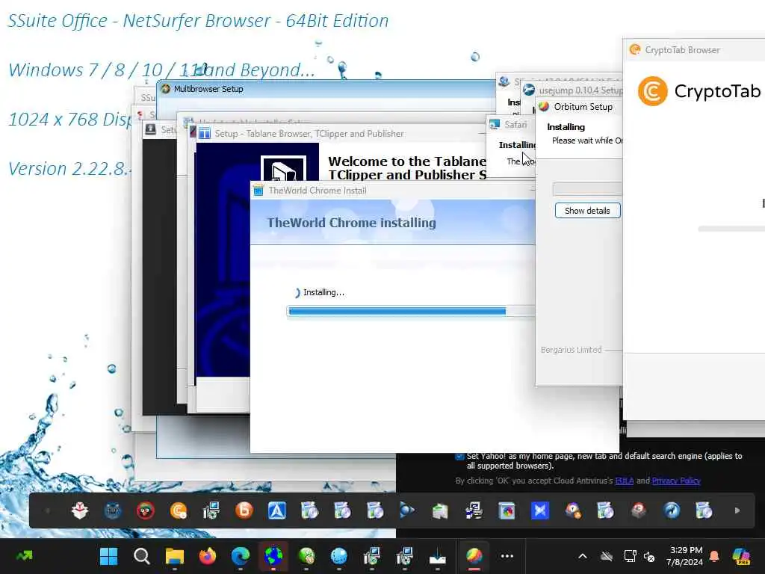The height and width of the screenshot is (574, 765).
Task: Show previous dock items with left arrow
Action: (47, 510)
